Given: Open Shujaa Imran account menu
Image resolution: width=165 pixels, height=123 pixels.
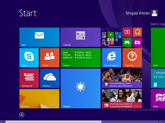Looking at the screenshot, I should [141, 13].
